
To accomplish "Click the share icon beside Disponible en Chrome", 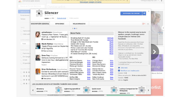I will pyautogui.click(x=144, y=13).
